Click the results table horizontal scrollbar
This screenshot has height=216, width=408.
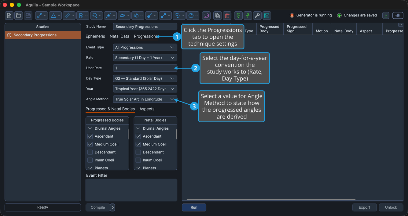271,200
